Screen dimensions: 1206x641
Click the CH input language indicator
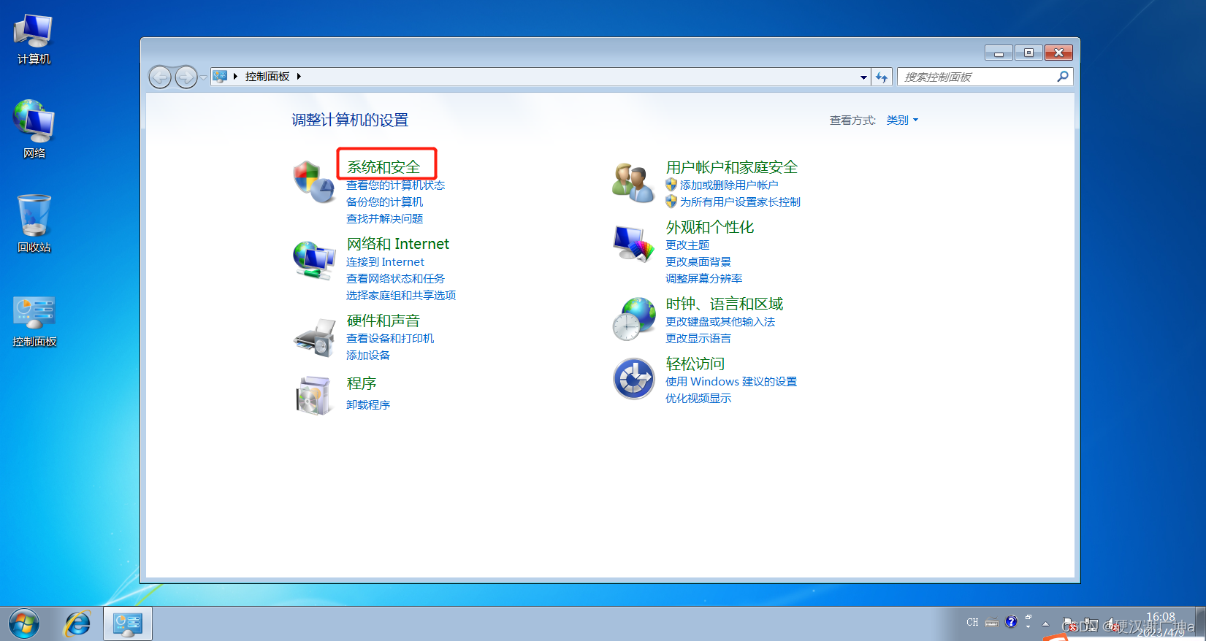coord(972,623)
